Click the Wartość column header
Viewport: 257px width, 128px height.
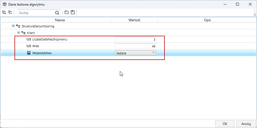click(x=134, y=20)
